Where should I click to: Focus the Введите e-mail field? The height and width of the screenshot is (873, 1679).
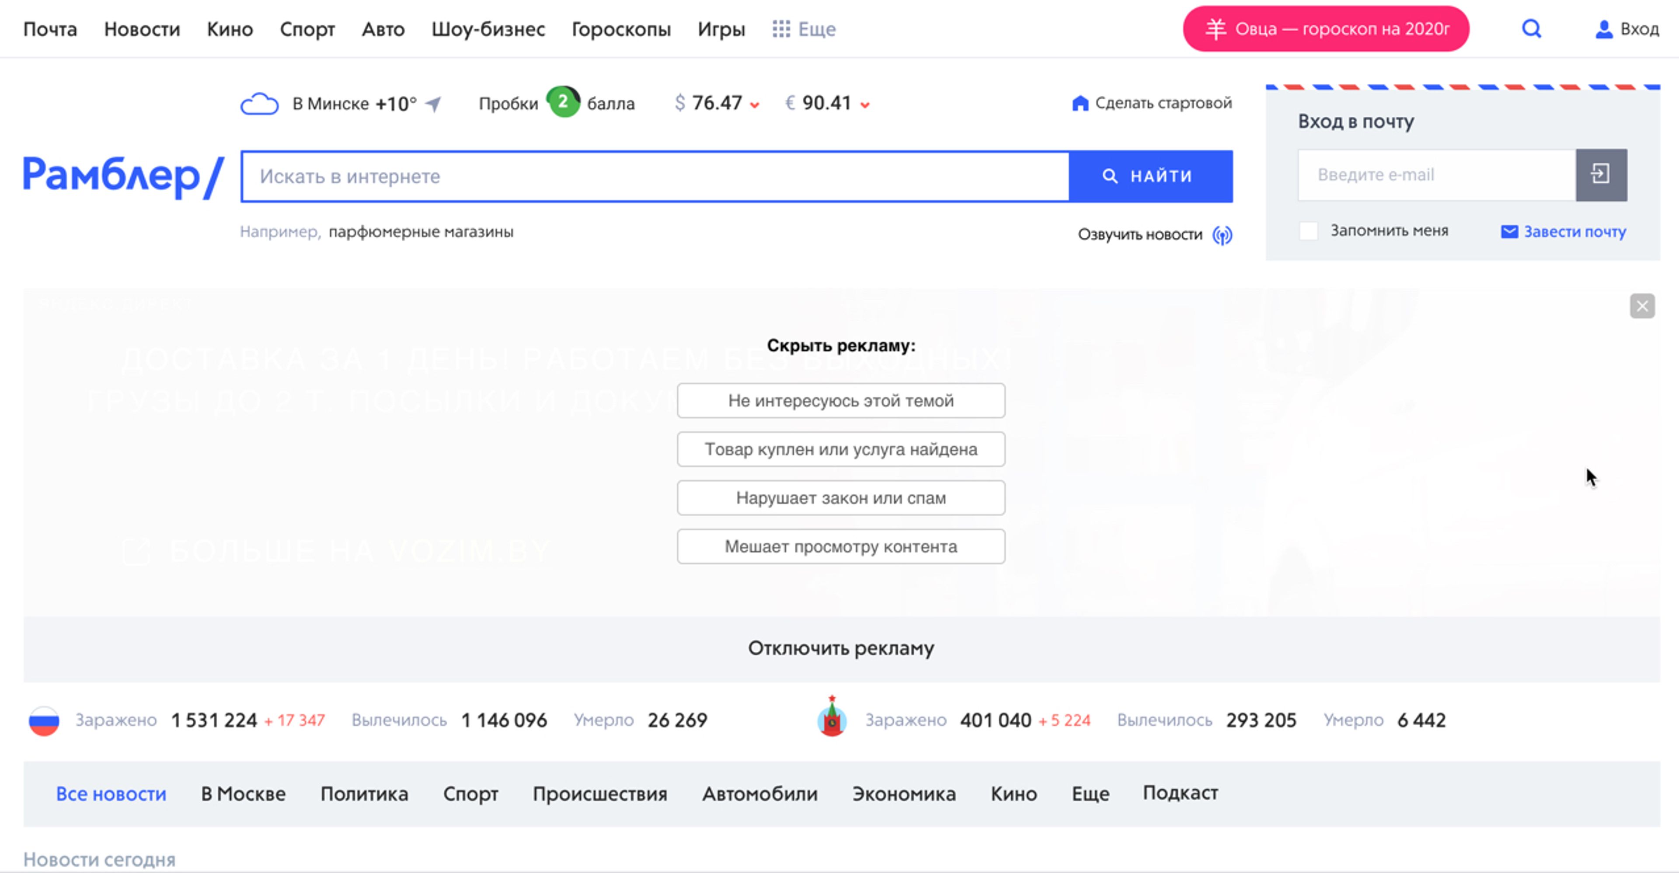[x=1437, y=174]
